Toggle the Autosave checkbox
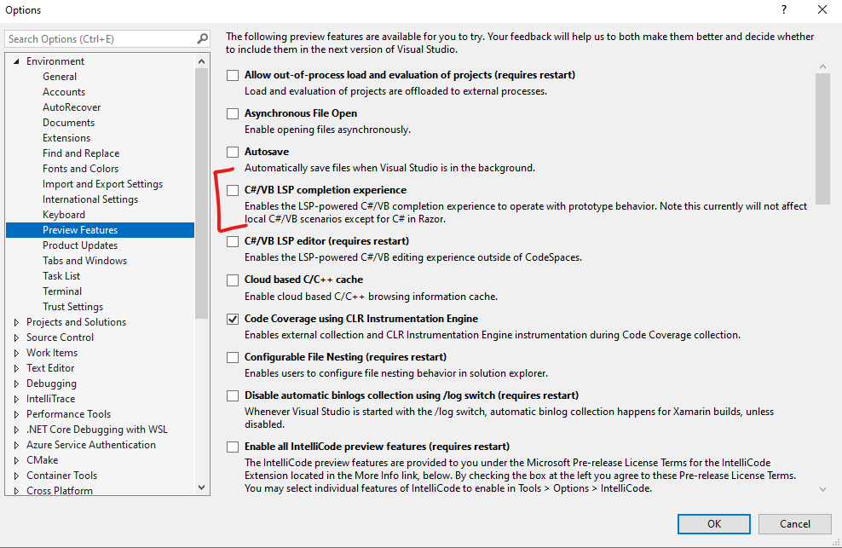The height and width of the screenshot is (548, 842). (x=233, y=152)
